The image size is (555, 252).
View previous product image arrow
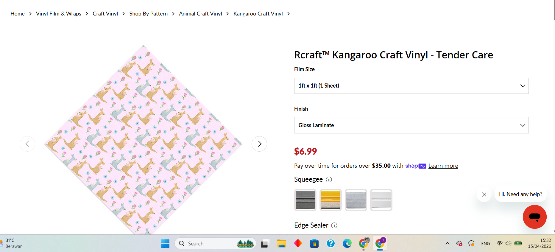pos(27,144)
